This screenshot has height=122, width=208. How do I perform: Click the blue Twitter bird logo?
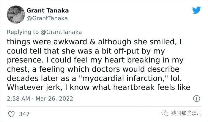(196, 10)
